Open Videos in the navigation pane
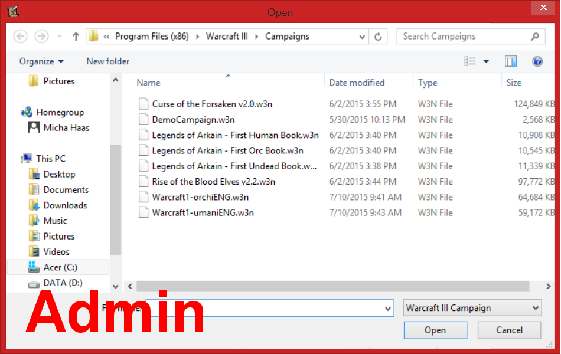This screenshot has height=354, width=561. (x=56, y=252)
